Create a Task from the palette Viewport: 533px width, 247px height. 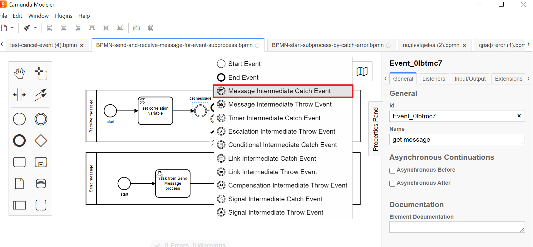point(19,162)
